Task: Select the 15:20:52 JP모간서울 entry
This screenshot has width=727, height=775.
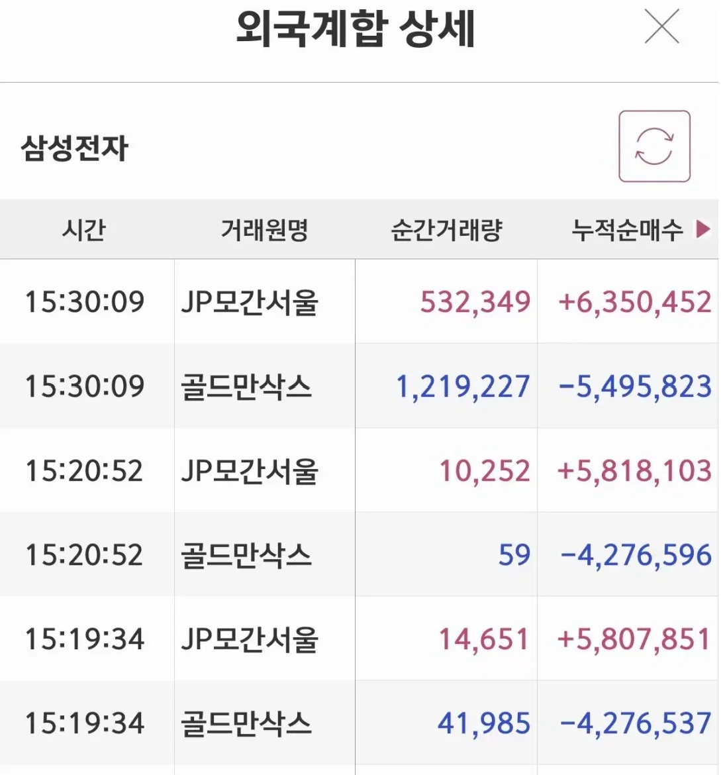Action: point(359,470)
